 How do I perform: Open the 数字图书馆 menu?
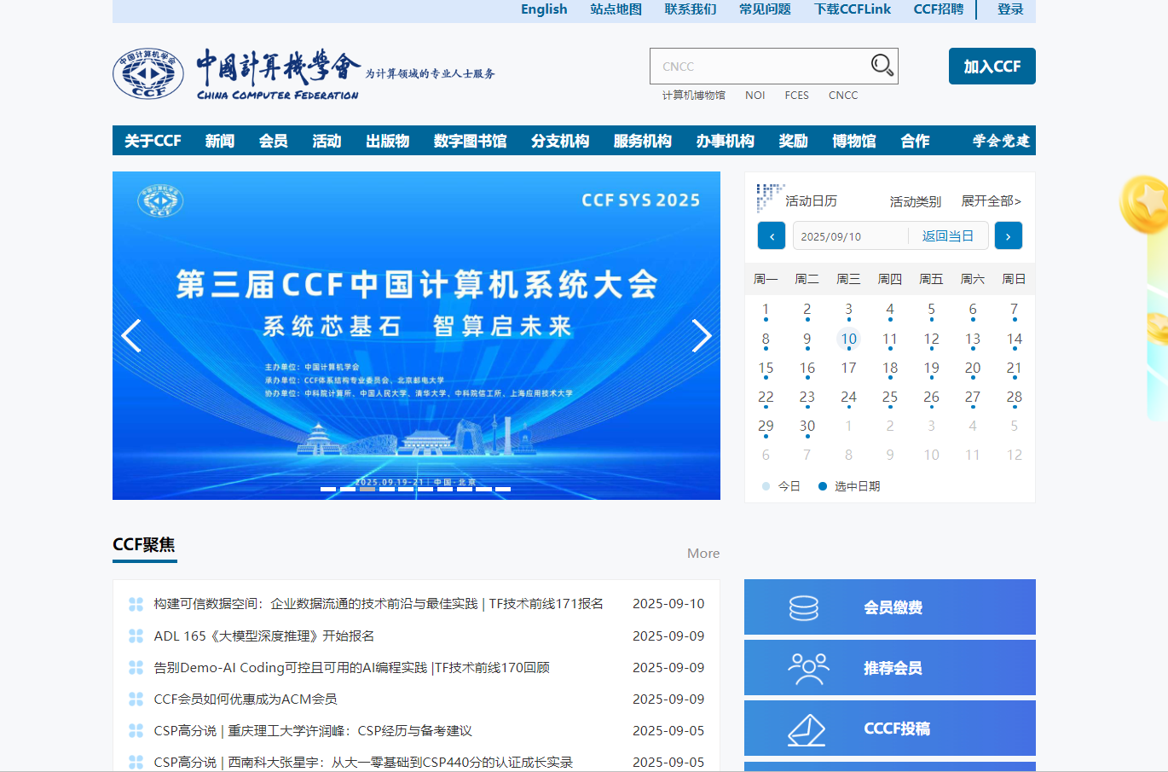[x=470, y=141]
